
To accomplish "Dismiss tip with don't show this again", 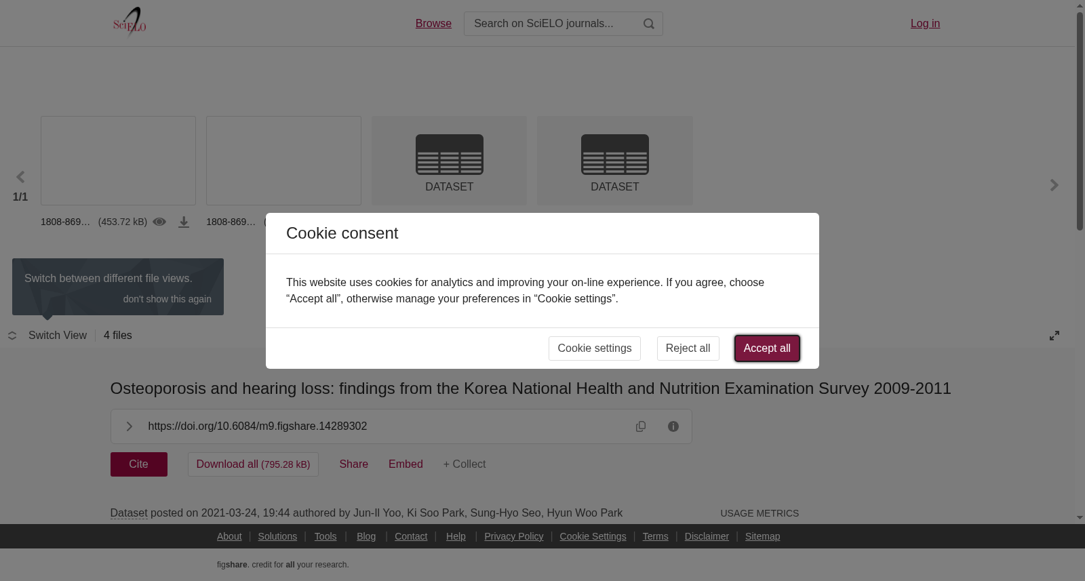I will 167,299.
